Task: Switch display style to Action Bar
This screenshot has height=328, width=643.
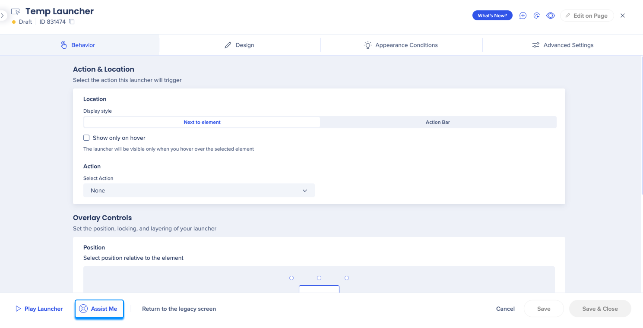Action: tap(437, 122)
